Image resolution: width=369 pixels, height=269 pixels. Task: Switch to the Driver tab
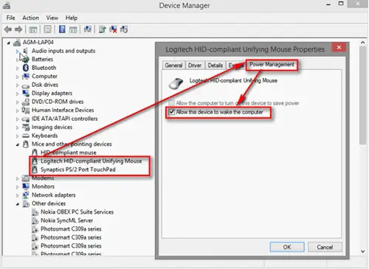tap(195, 65)
